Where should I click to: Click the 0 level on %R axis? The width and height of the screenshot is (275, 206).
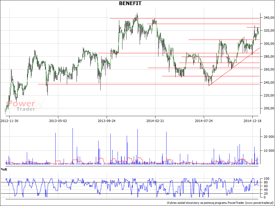coord(265,197)
